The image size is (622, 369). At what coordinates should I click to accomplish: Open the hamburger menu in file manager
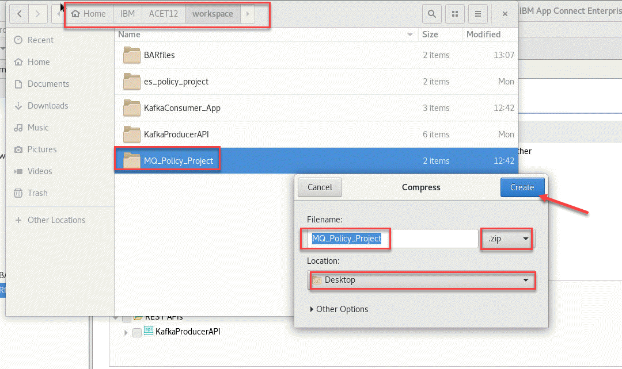click(477, 14)
